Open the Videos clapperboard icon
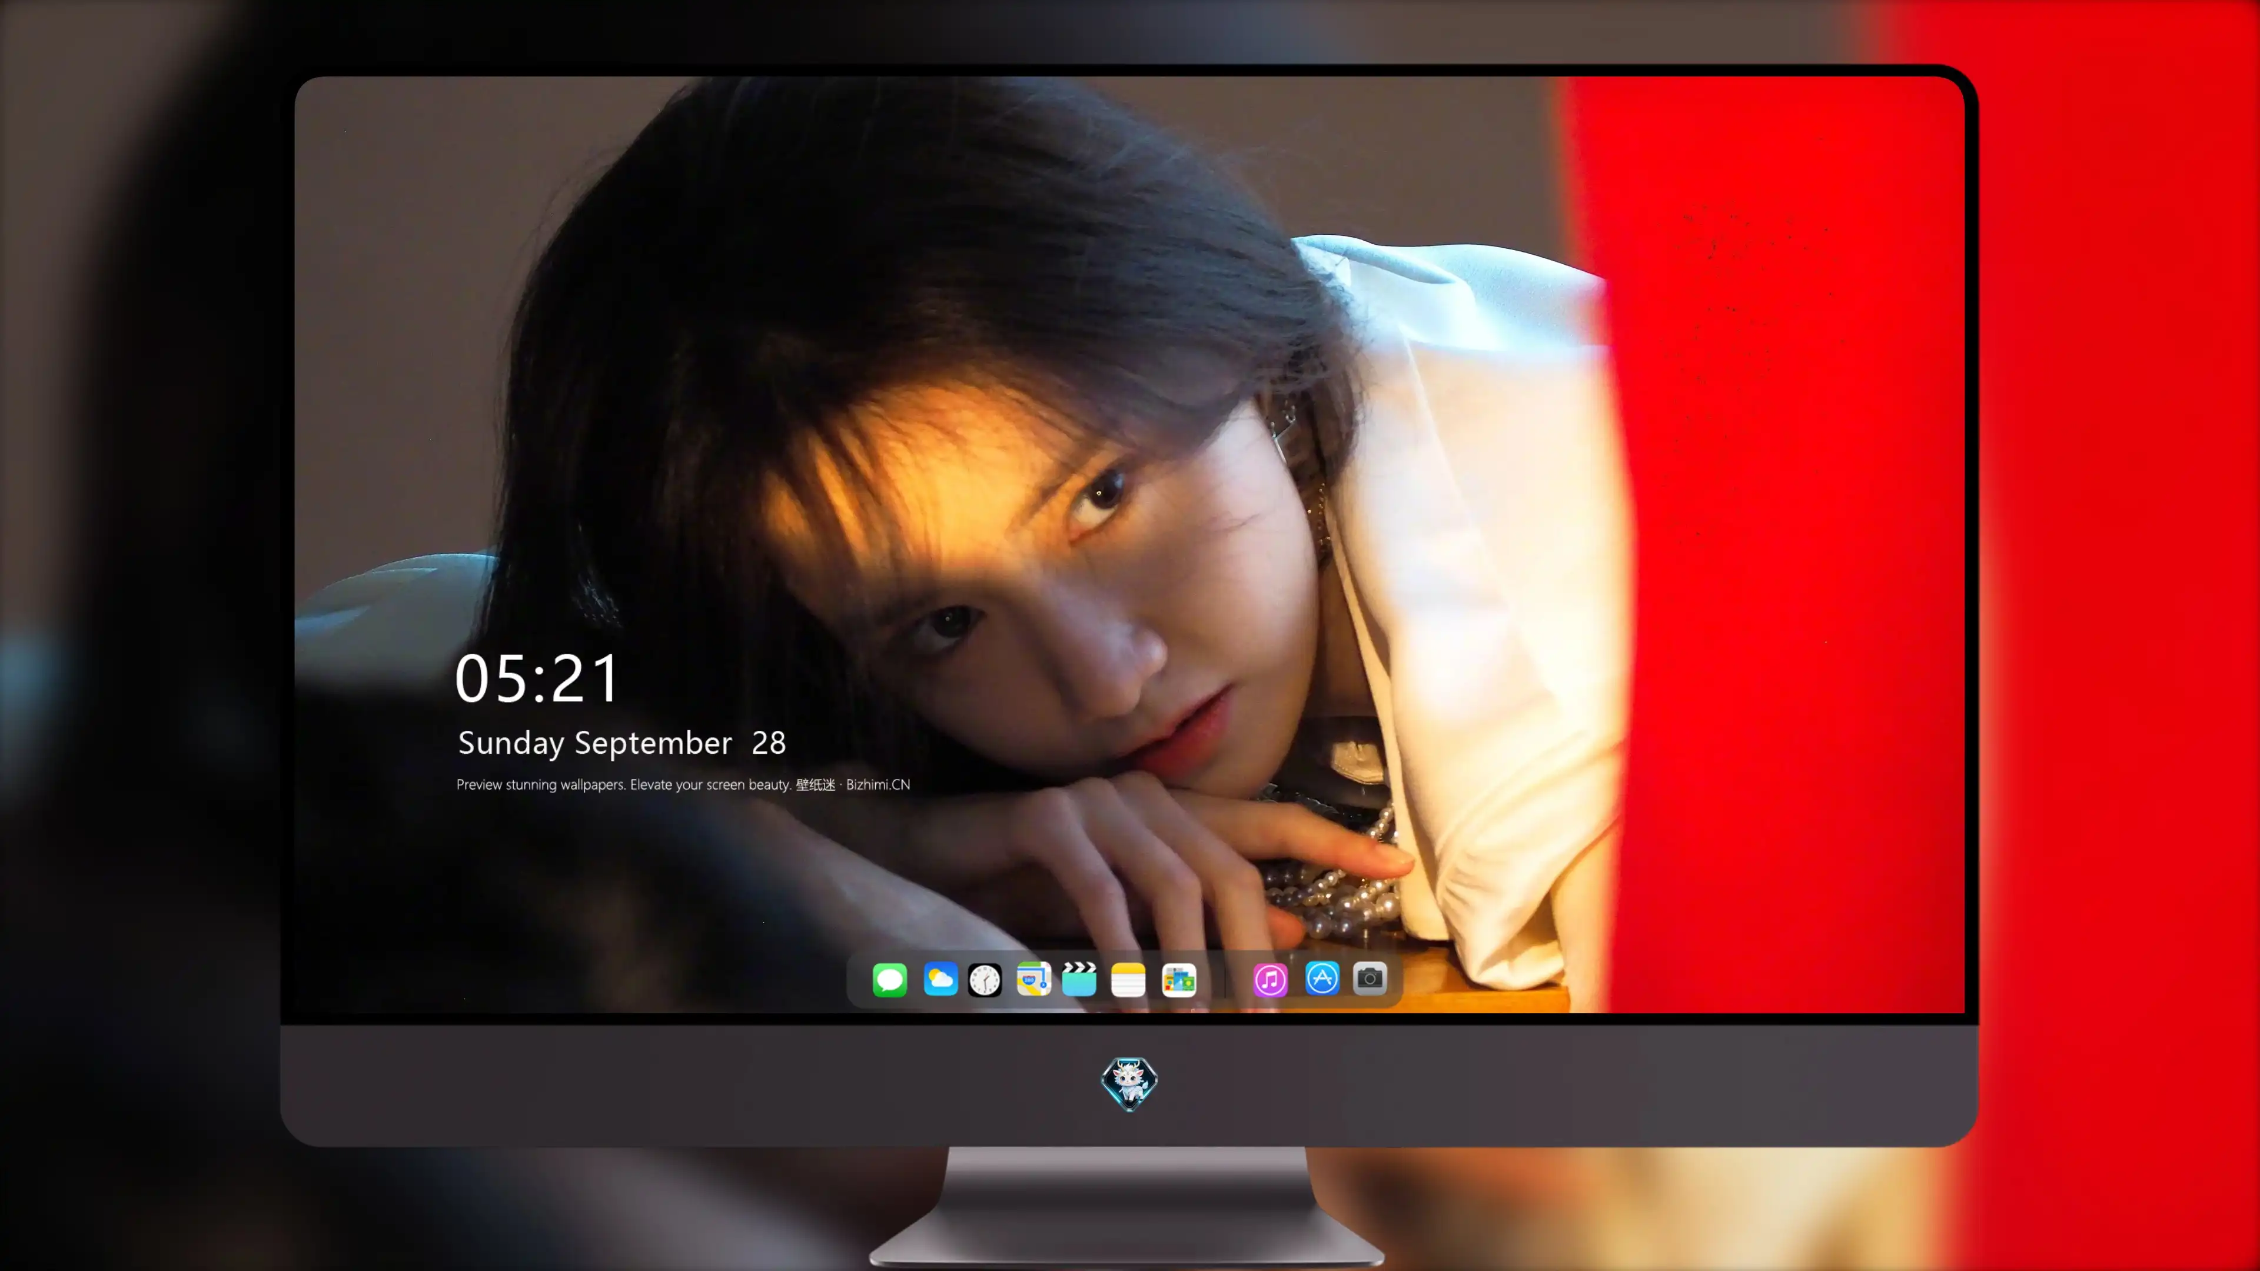The width and height of the screenshot is (2260, 1271). tap(1079, 979)
